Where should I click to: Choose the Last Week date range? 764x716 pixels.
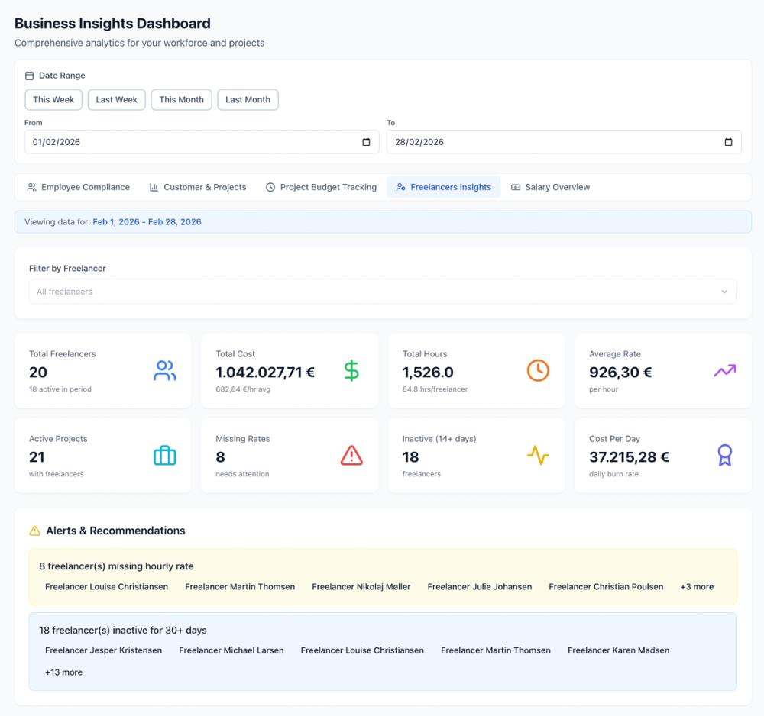116,100
